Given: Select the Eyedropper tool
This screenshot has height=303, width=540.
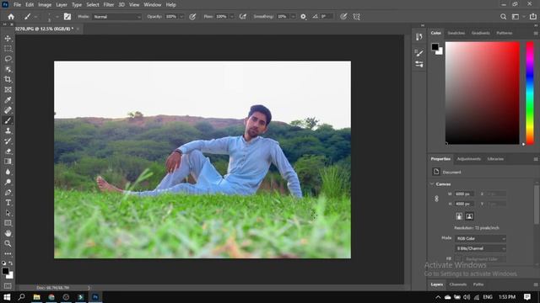Looking at the screenshot, I should [8, 100].
